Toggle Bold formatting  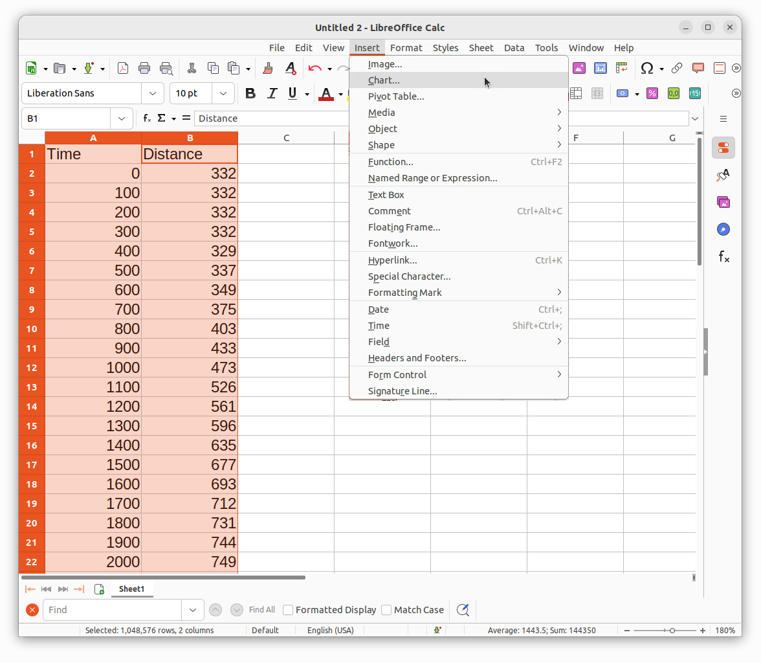point(250,93)
